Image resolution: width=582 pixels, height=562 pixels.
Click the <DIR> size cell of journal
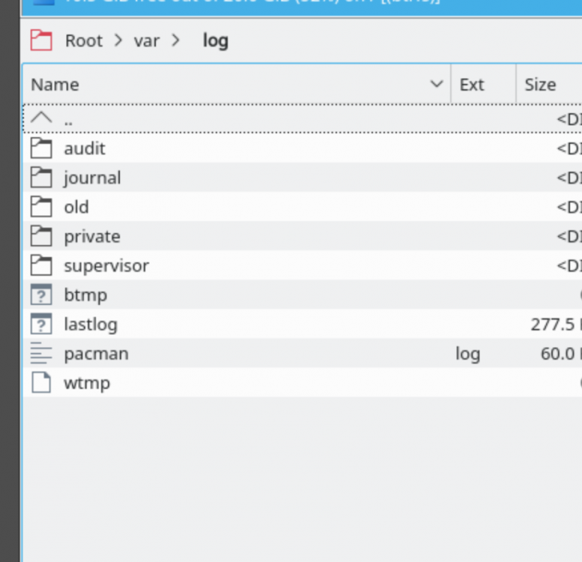point(569,178)
